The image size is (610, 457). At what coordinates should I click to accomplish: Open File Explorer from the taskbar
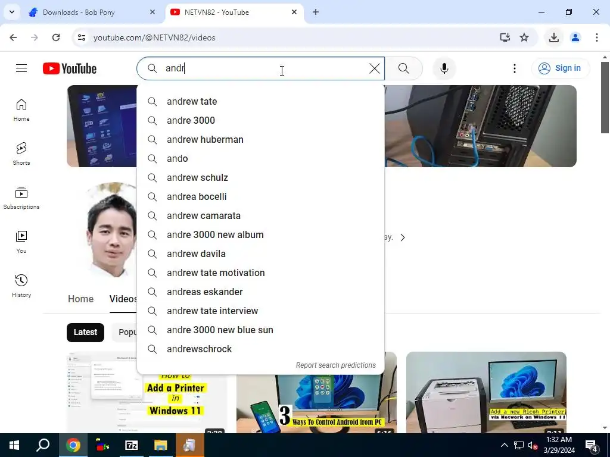click(160, 445)
